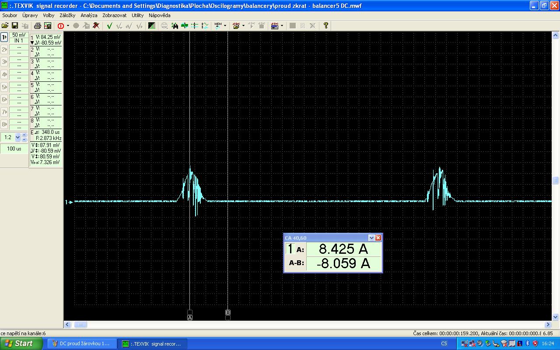Click cursor B marker at bottom

[x=228, y=312]
